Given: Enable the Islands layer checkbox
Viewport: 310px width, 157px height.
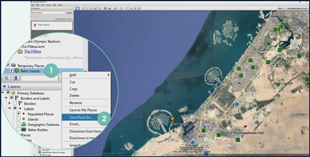Looking at the screenshot, I should (18, 119).
